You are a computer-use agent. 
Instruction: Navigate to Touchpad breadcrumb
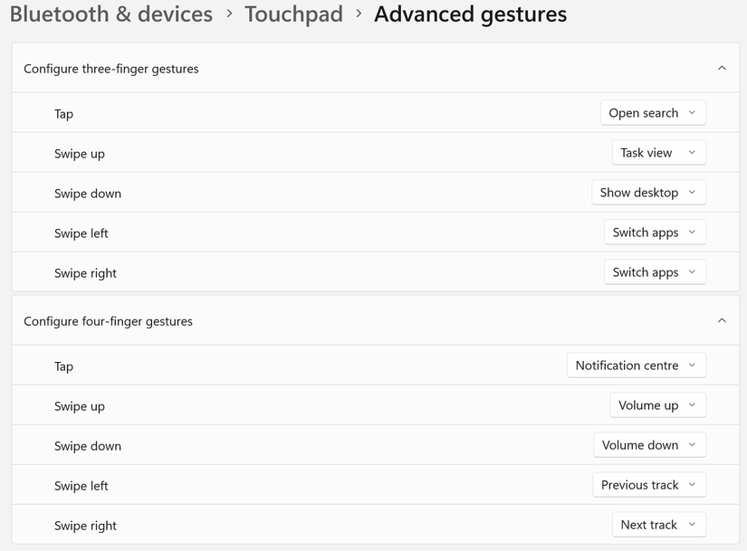293,14
